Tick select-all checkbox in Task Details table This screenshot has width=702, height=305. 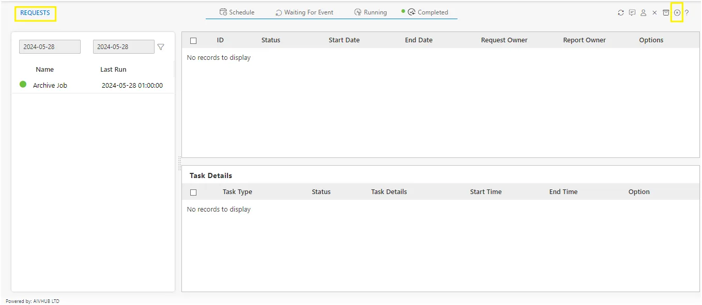193,192
